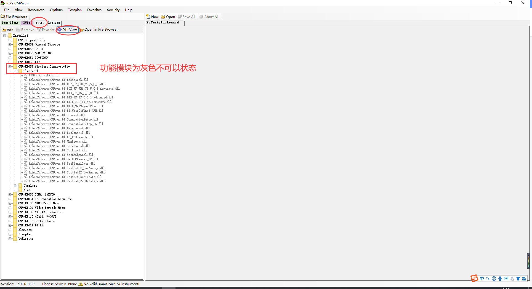Select the Tests tab
The height and width of the screenshot is (289, 532).
pyautogui.click(x=40, y=23)
